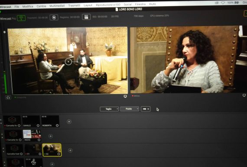Toggle the second layer's Clear Layer shot

13,136
